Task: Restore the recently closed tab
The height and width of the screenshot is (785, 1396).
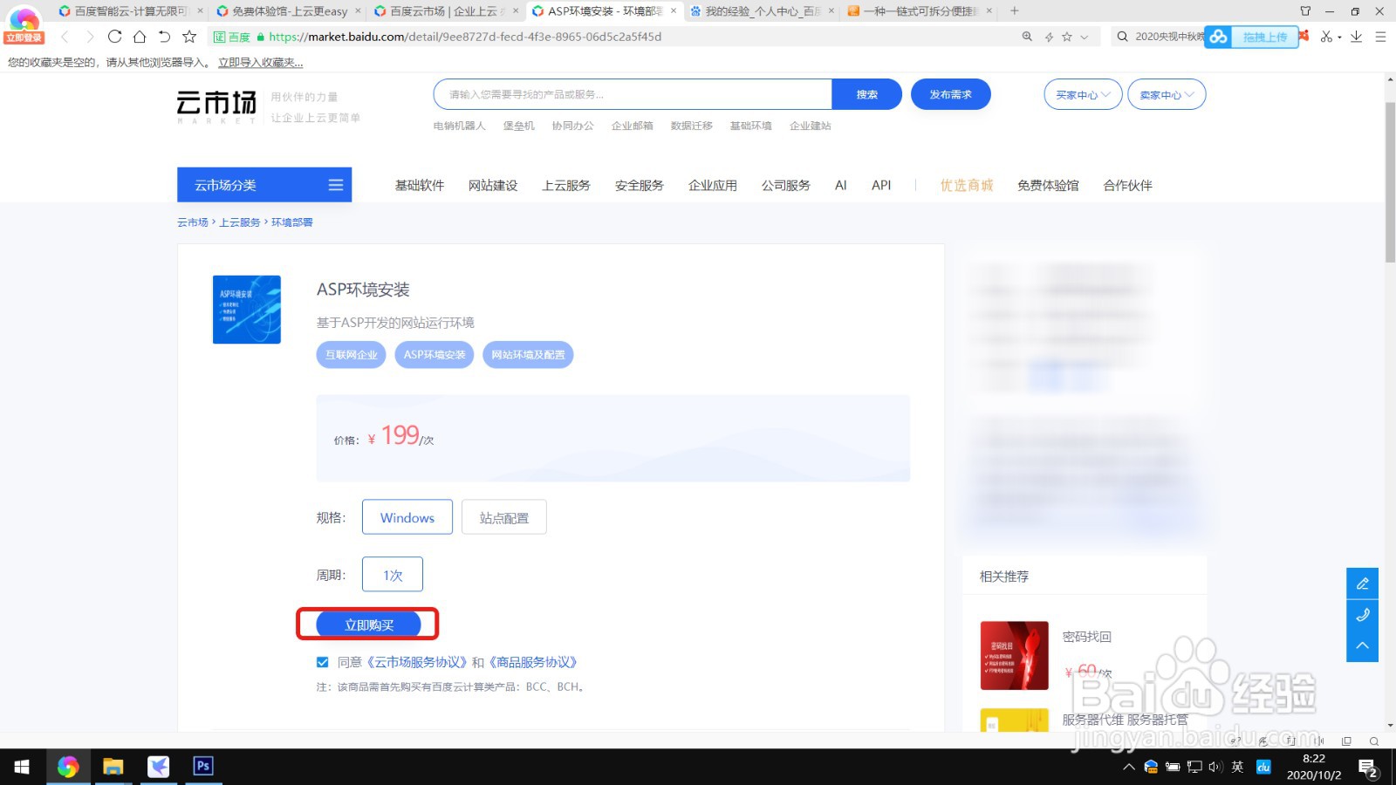Action: click(x=164, y=37)
